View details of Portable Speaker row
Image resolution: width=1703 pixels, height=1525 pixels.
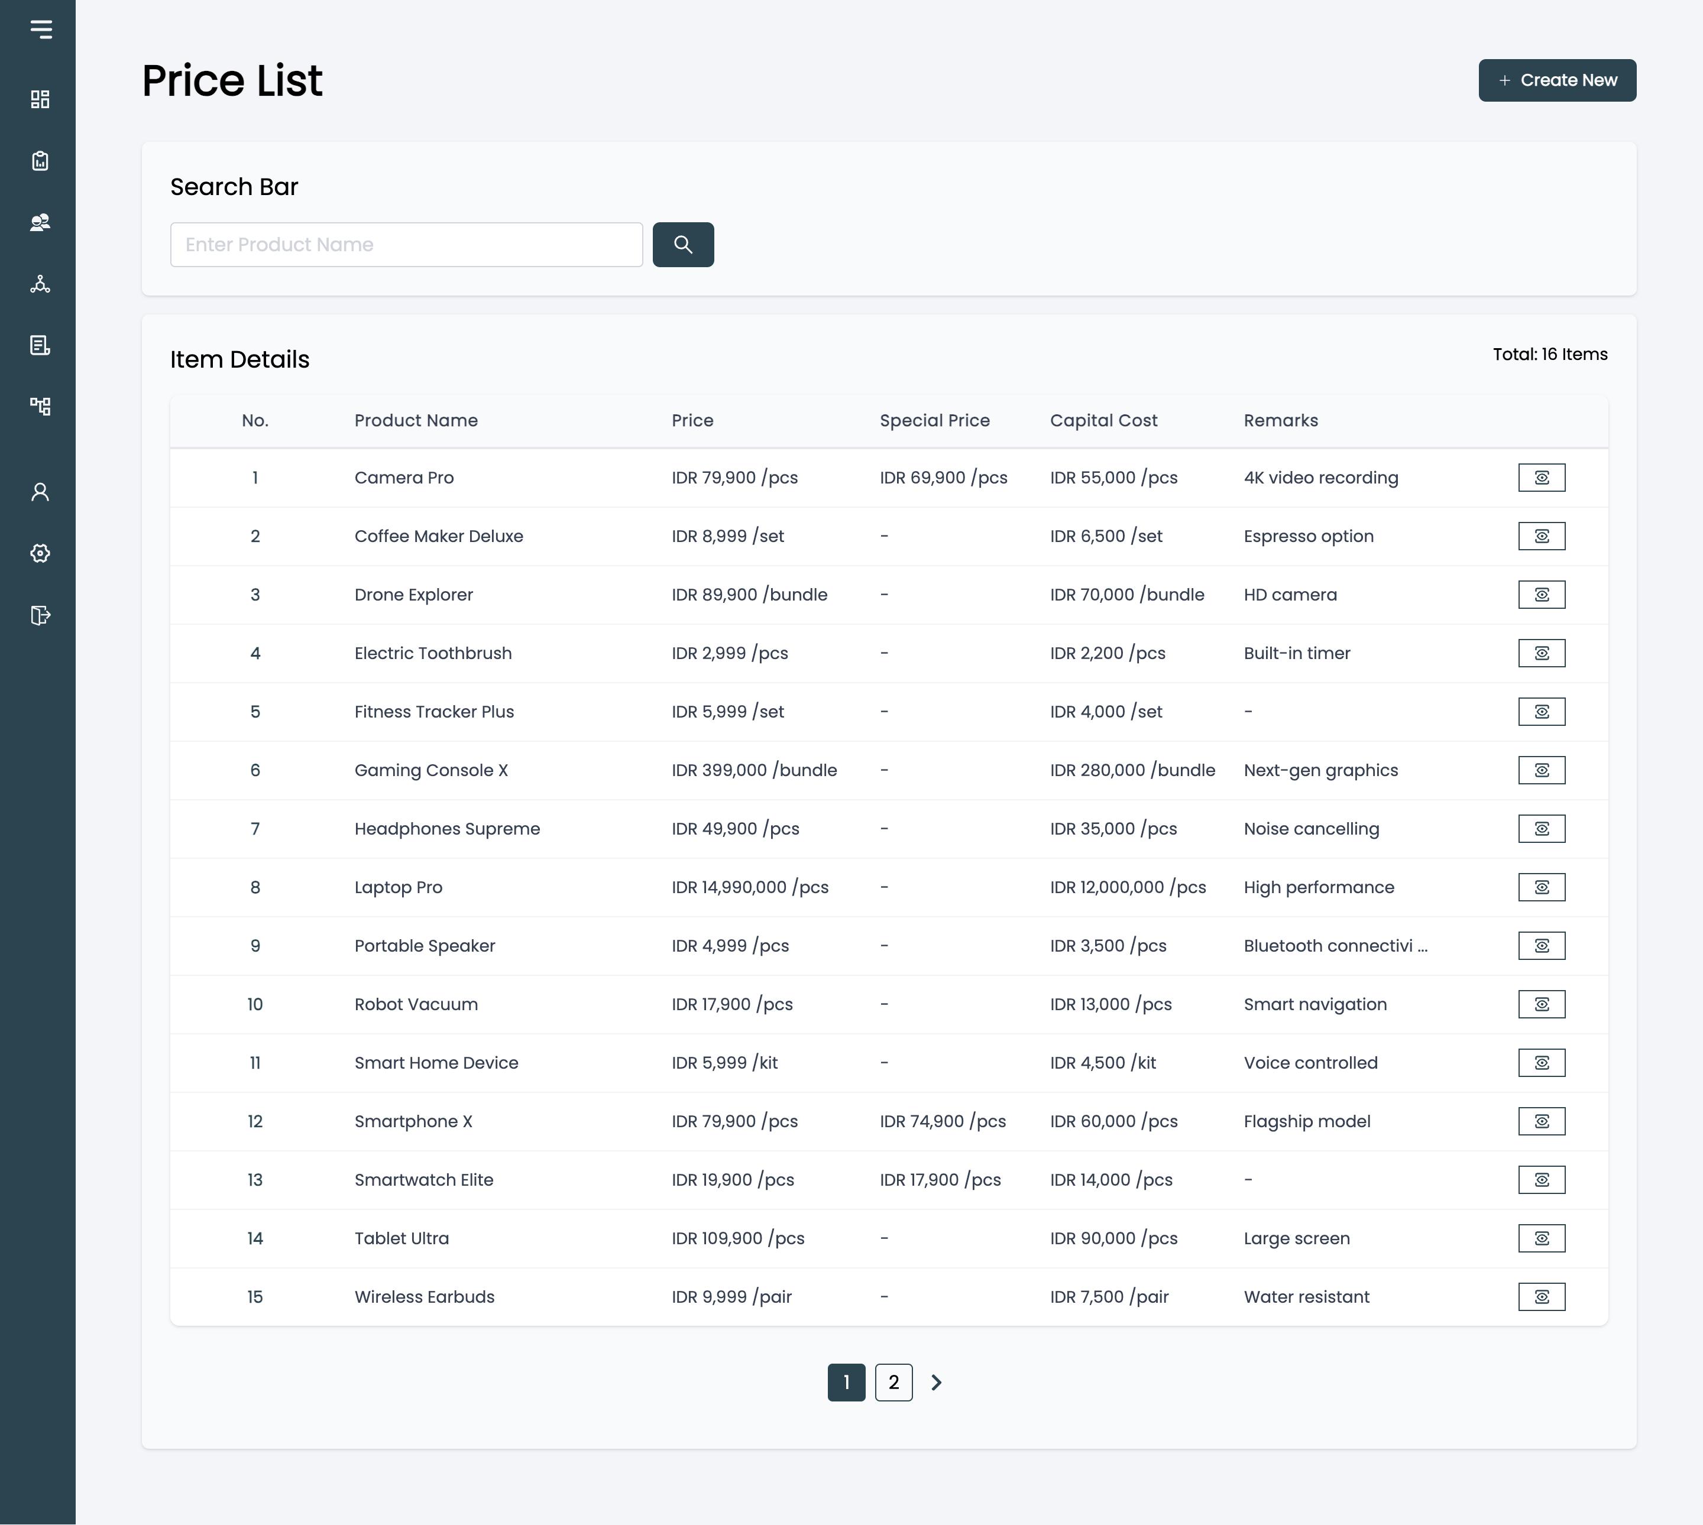[1541, 946]
